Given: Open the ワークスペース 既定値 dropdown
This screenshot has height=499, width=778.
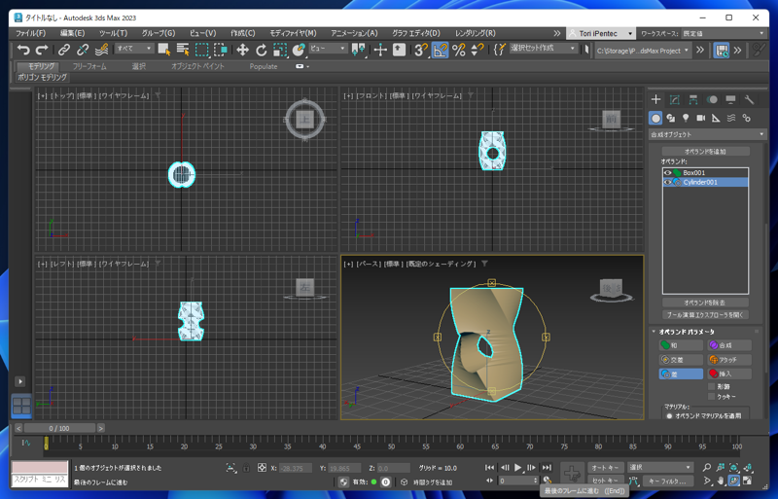Looking at the screenshot, I should tap(723, 33).
